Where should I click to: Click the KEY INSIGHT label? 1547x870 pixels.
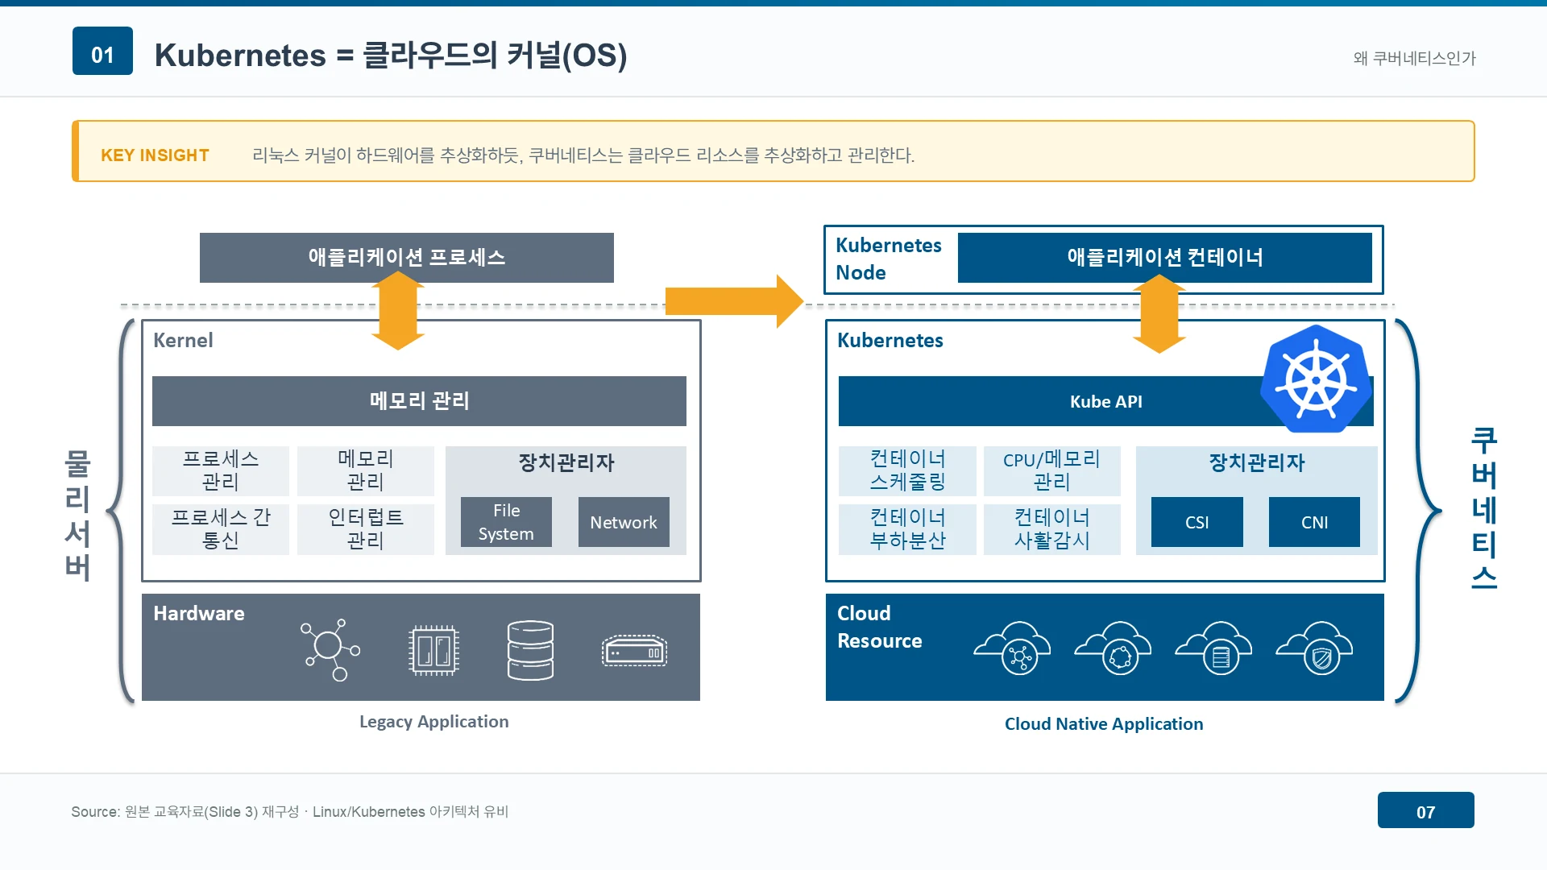coord(155,155)
